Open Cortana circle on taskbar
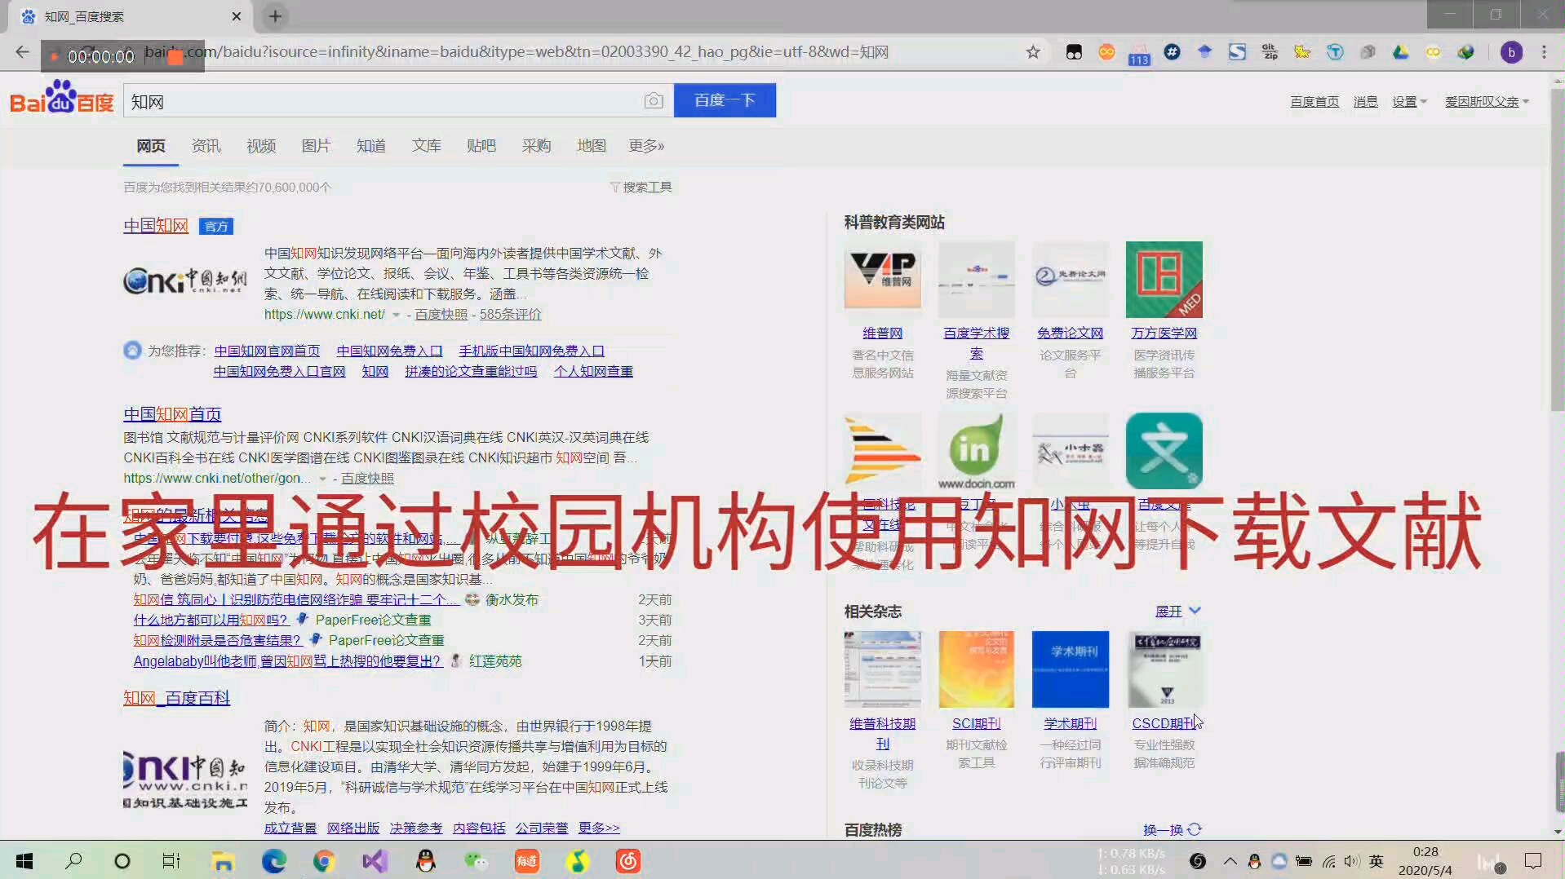Image resolution: width=1565 pixels, height=879 pixels. 122,861
